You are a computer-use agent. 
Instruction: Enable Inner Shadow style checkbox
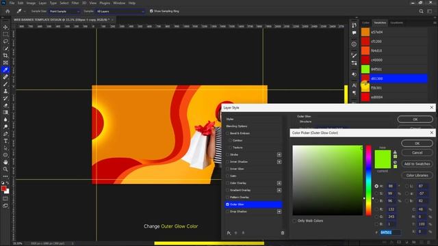tap(227, 162)
